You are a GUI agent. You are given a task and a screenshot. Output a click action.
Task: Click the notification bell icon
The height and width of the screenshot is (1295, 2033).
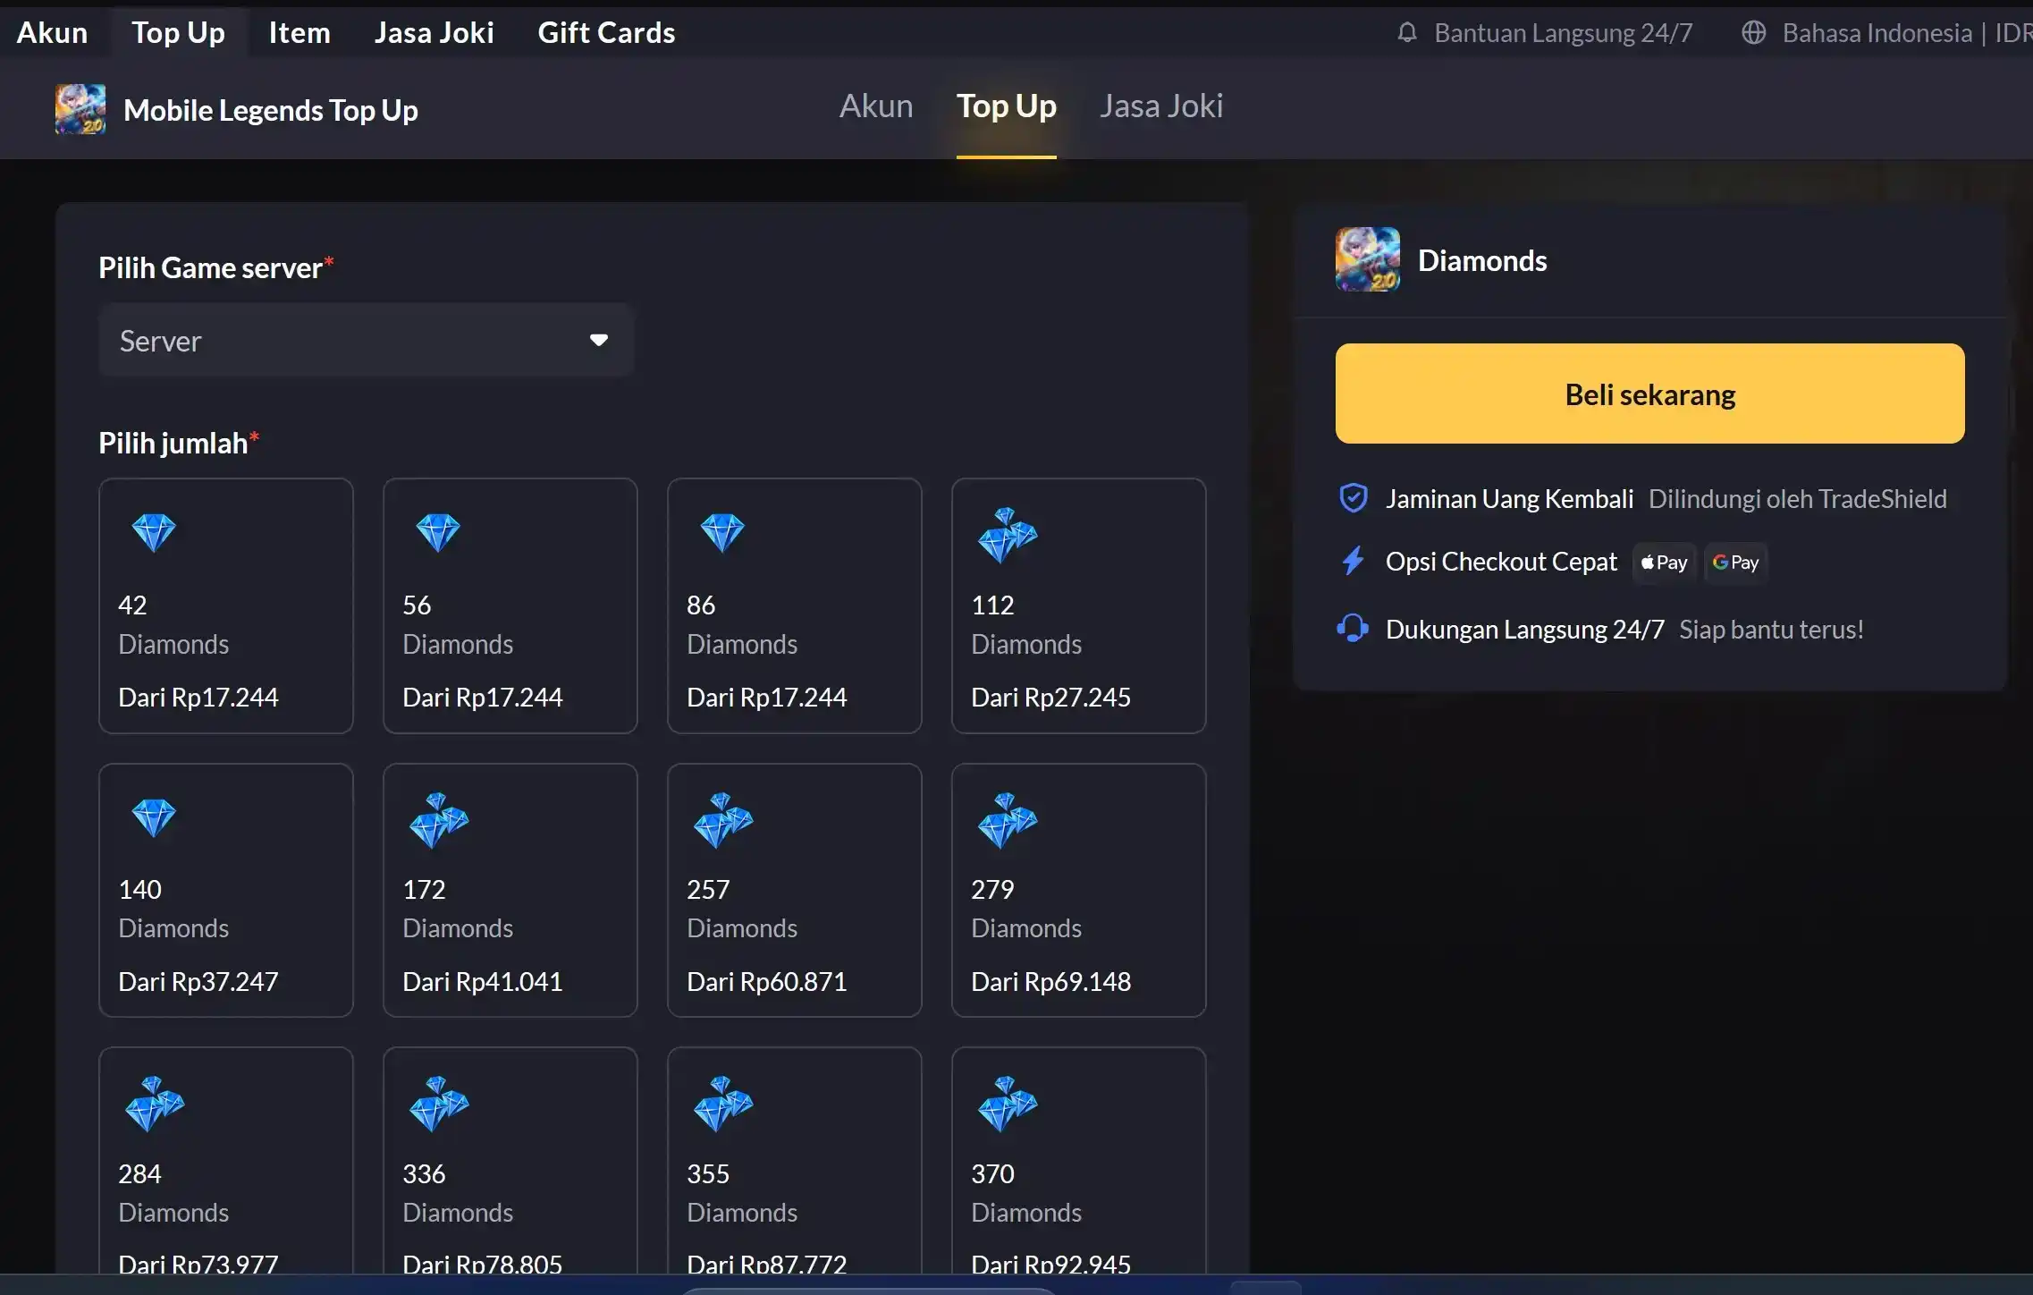pyautogui.click(x=1407, y=33)
